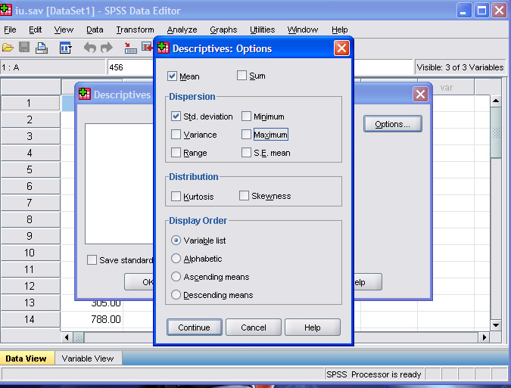
Task: Switch to the Data View tab
Action: pyautogui.click(x=26, y=359)
